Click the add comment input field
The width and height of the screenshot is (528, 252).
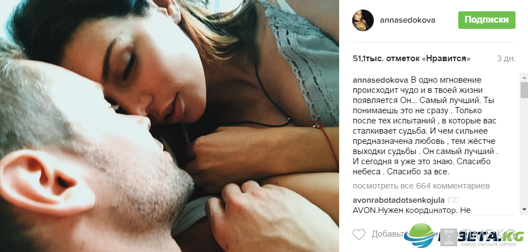(434, 234)
